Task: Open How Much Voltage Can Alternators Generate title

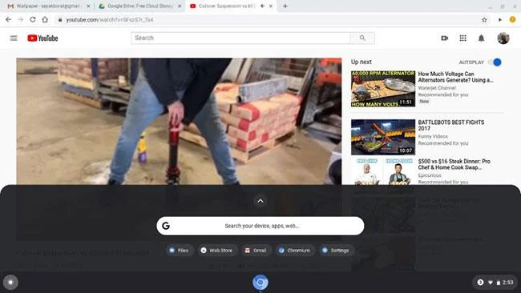Action: pos(455,77)
